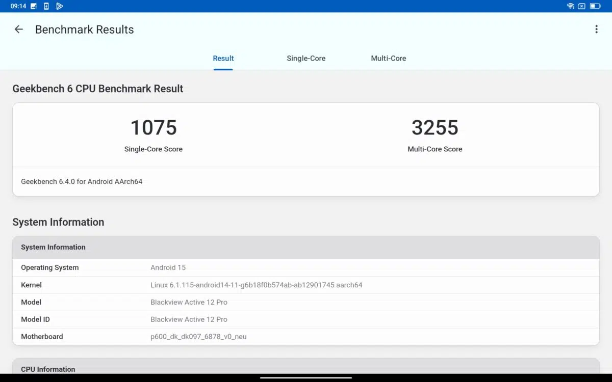Image resolution: width=612 pixels, height=382 pixels.
Task: Tap the Operating System row label
Action: coord(50,267)
